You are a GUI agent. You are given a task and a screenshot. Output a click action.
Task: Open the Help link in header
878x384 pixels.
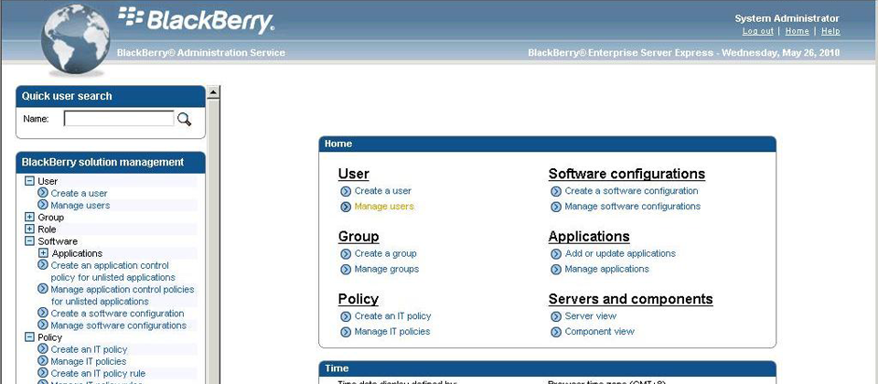click(830, 31)
